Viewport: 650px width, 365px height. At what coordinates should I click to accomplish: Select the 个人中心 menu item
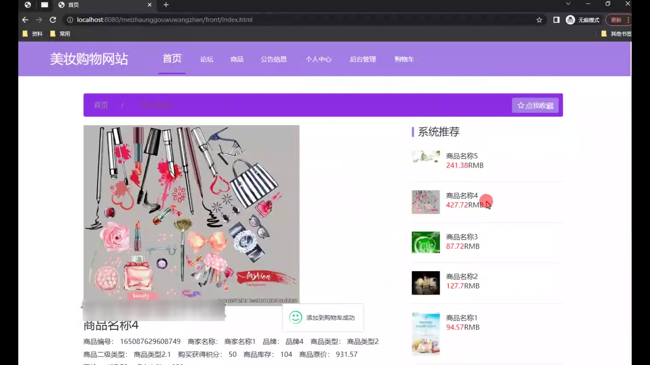318,59
